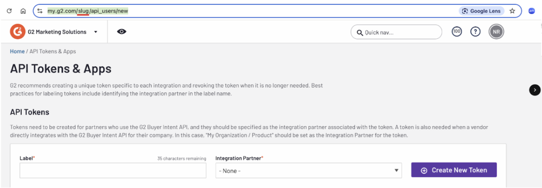Click the API Tokens & Apps heading
Image resolution: width=542 pixels, height=188 pixels.
pyautogui.click(x=61, y=69)
